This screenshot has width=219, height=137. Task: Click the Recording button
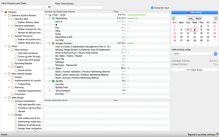point(194,13)
